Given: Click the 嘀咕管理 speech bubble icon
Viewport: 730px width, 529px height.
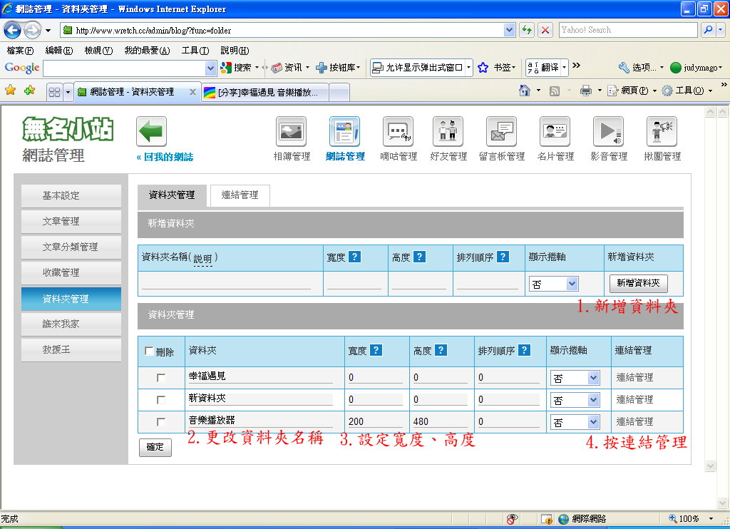Looking at the screenshot, I should pyautogui.click(x=398, y=132).
